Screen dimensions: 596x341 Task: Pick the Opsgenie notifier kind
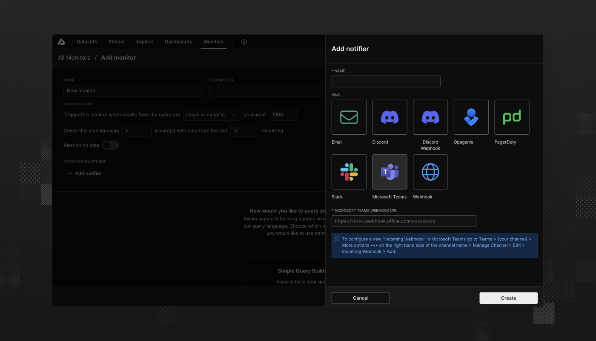coord(471,117)
